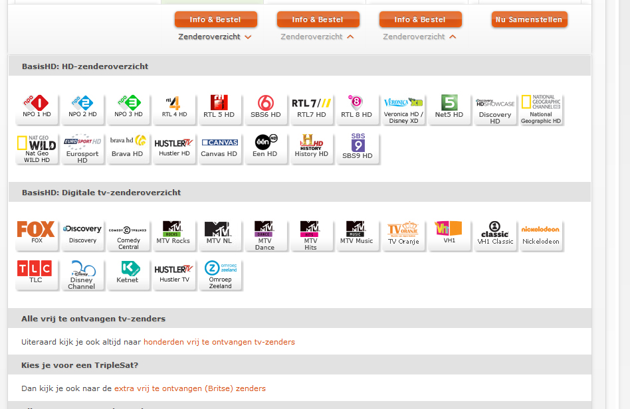Click the third Info & Bestel button
Image resolution: width=630 pixels, height=409 pixels.
tap(420, 19)
